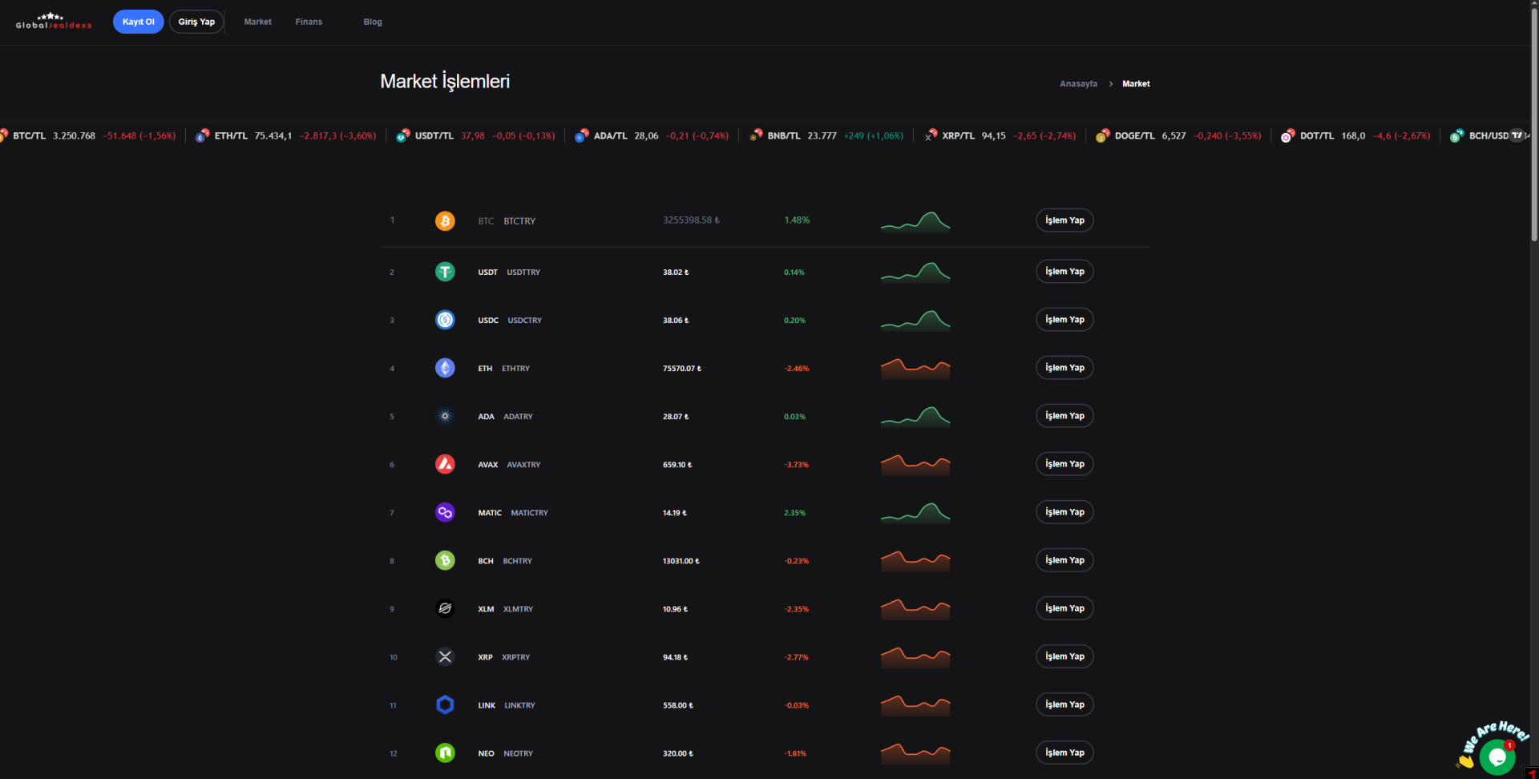Click the LINKTRY pair name

[x=519, y=705]
